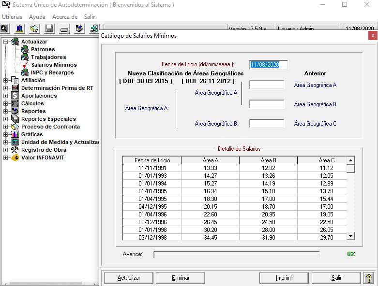Click the colored books toolbar icon
This screenshot has width=378, height=286.
19,29
